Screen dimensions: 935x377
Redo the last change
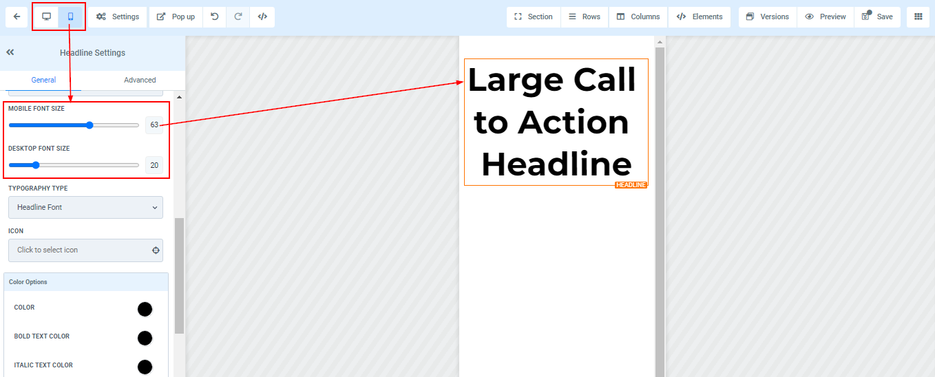(x=238, y=17)
